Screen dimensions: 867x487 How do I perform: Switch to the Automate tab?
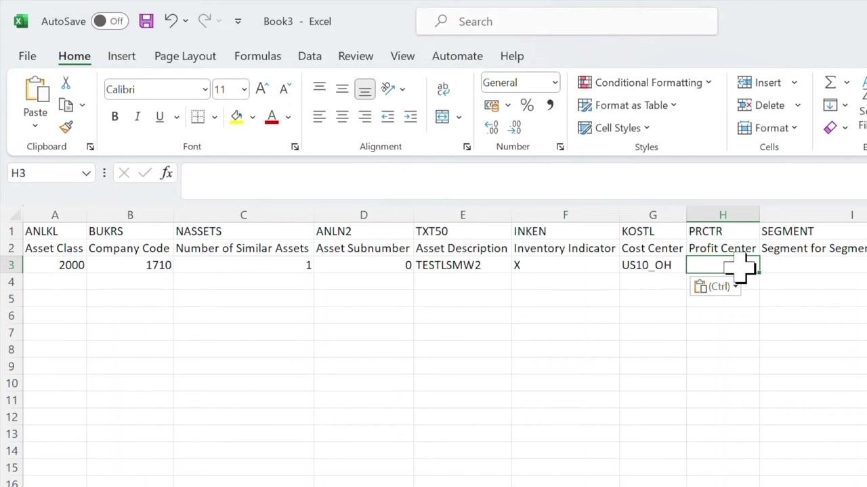pyautogui.click(x=457, y=56)
